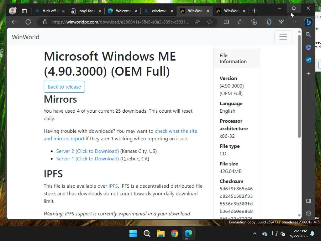This screenshot has width=321, height=241.
Task: Open the sidebar Search icon
Action: [x=308, y=35]
